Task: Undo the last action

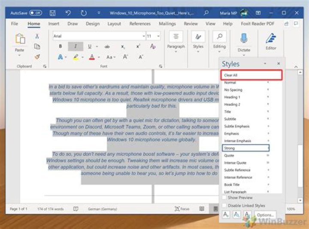Action: pyautogui.click(x=68, y=13)
